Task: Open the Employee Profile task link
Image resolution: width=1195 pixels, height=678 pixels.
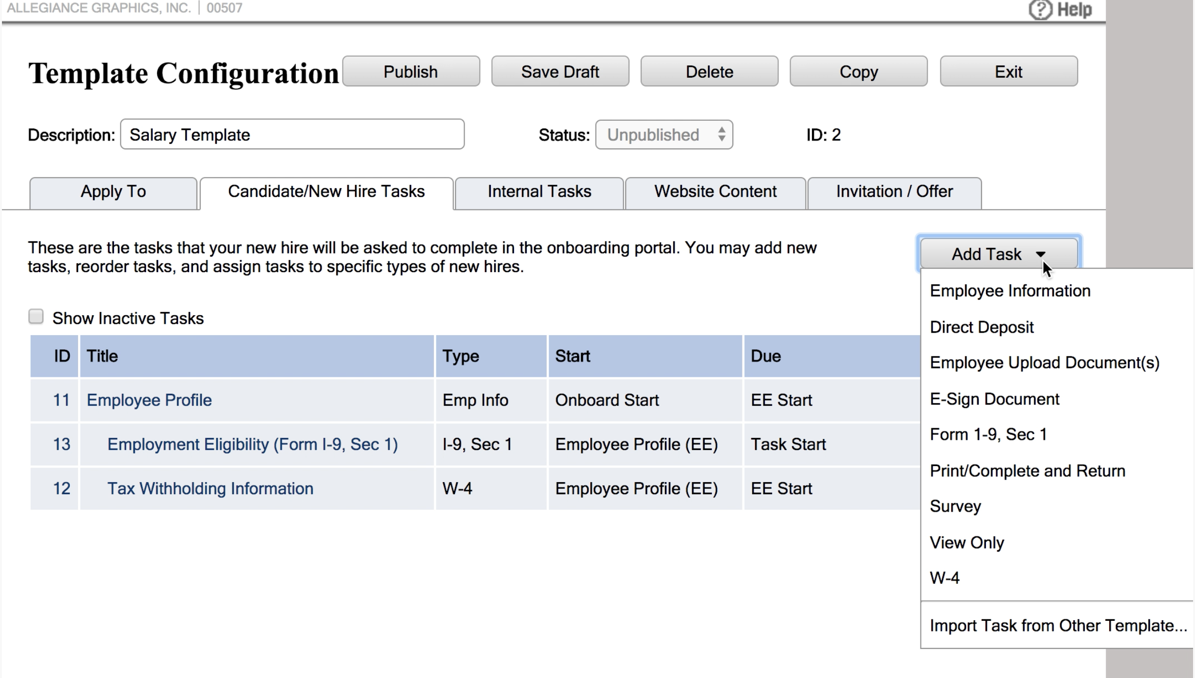Action: (149, 400)
